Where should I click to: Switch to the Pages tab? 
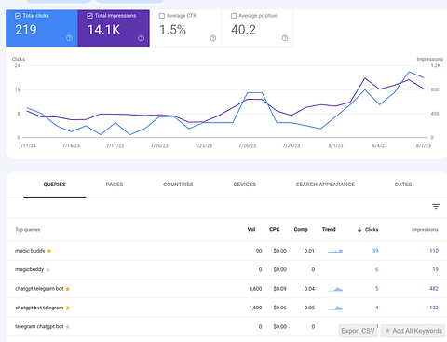click(115, 185)
